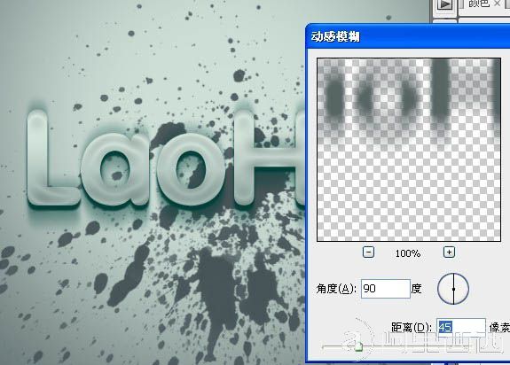Screen dimensions: 510x365
Task: Focus the 角度 angle input field
Action: point(386,289)
